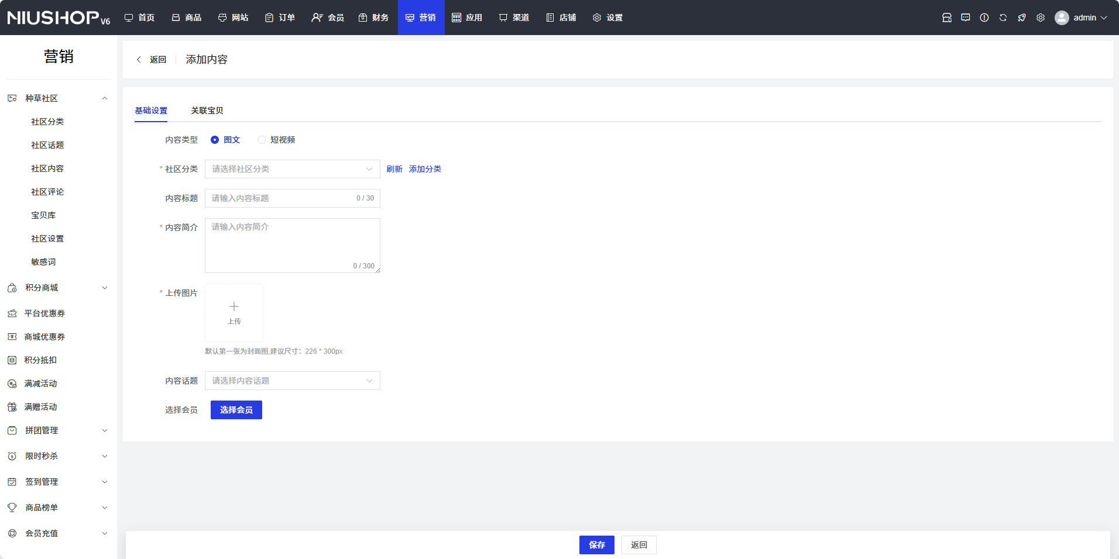Open the messages chat bubble icon
This screenshot has height=559, width=1119.
point(965,18)
